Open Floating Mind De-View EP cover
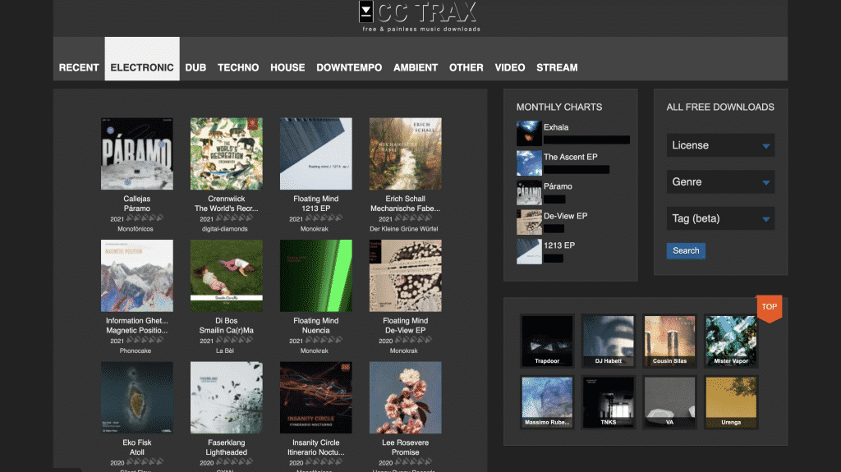This screenshot has height=472, width=841. [x=406, y=276]
